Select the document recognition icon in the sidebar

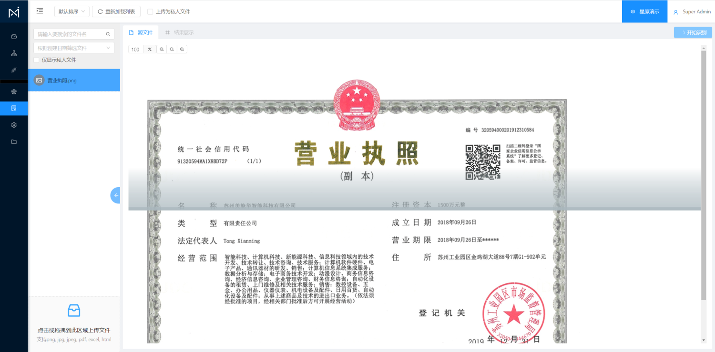tap(14, 109)
